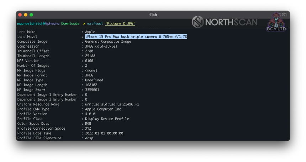Image resolution: width=306 pixels, height=162 pixels.
Task: Click the MPF Version value 0100
Action: [89, 61]
